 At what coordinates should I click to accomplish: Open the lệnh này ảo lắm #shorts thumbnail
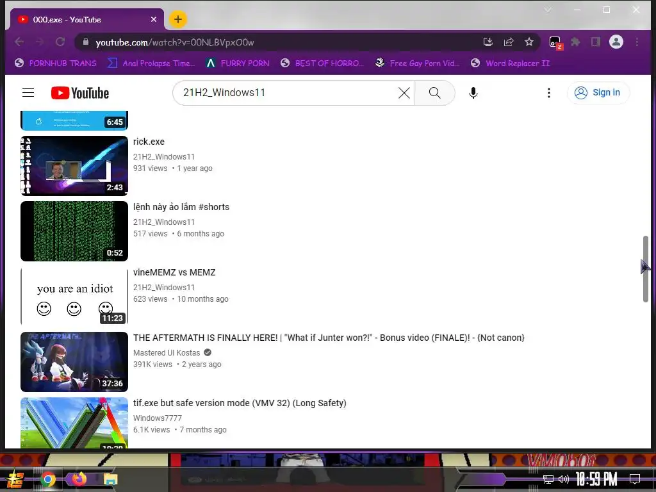click(x=74, y=231)
